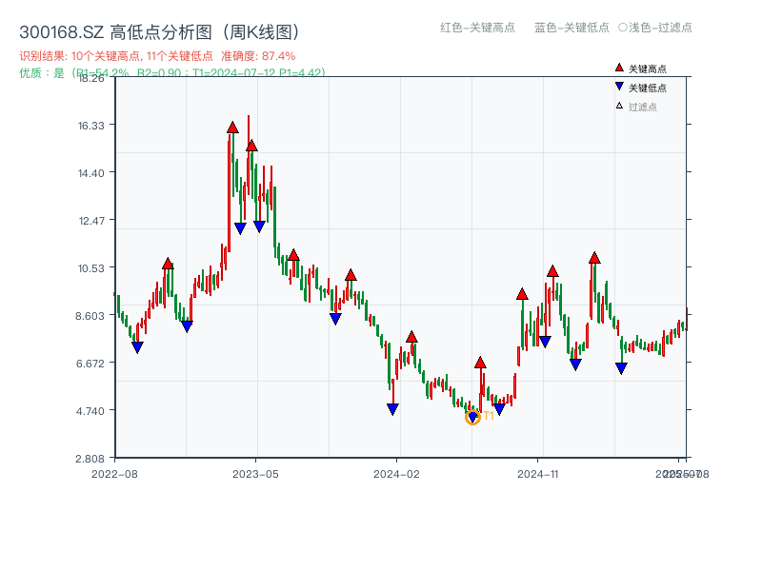Select the red triangle marking the 2023-05 peak
The image size is (762, 571).
[233, 126]
